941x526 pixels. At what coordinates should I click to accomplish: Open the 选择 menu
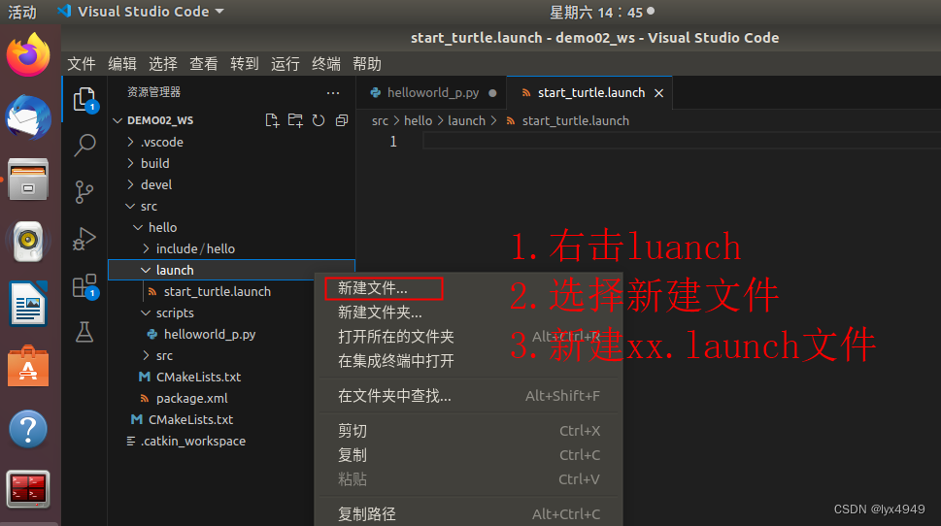(x=162, y=64)
